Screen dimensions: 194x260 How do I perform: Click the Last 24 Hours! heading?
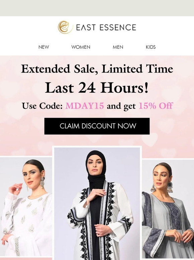(97, 88)
